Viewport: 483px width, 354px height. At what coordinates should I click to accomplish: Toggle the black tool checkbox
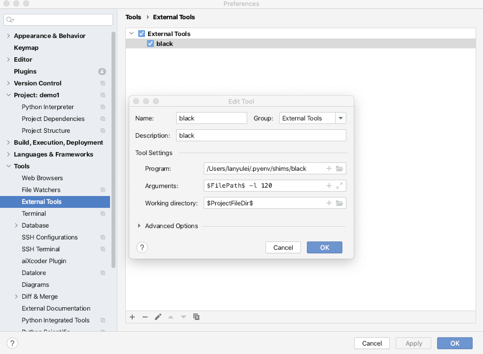point(150,43)
